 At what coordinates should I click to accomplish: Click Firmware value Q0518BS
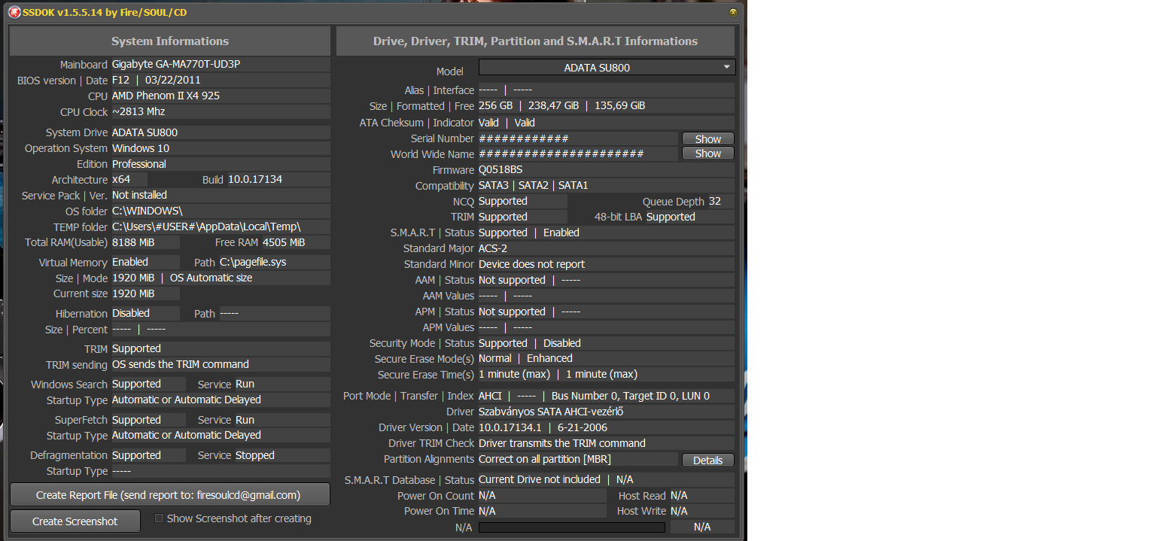pos(607,170)
